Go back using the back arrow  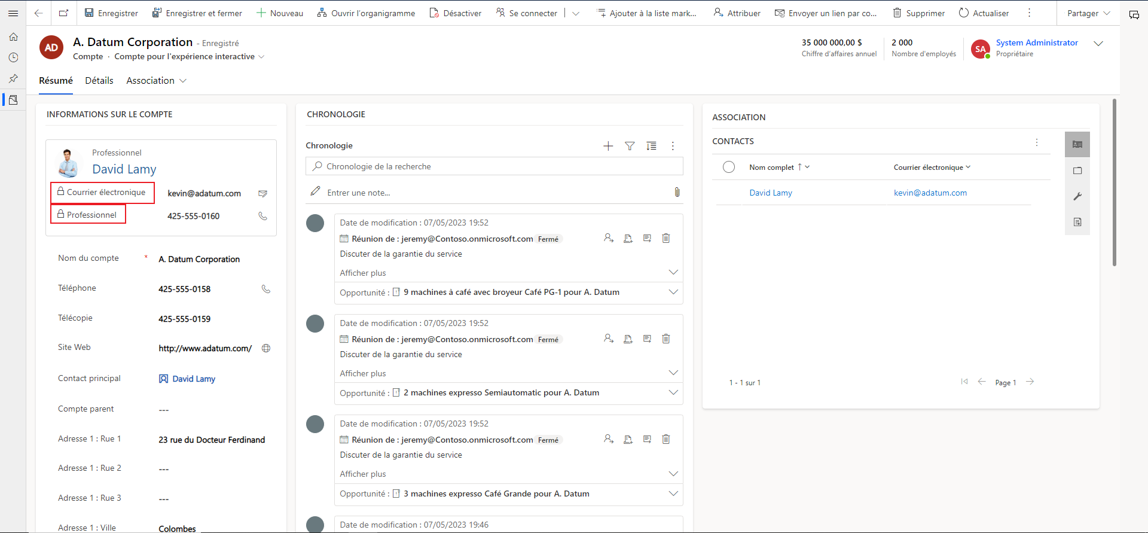(x=38, y=13)
